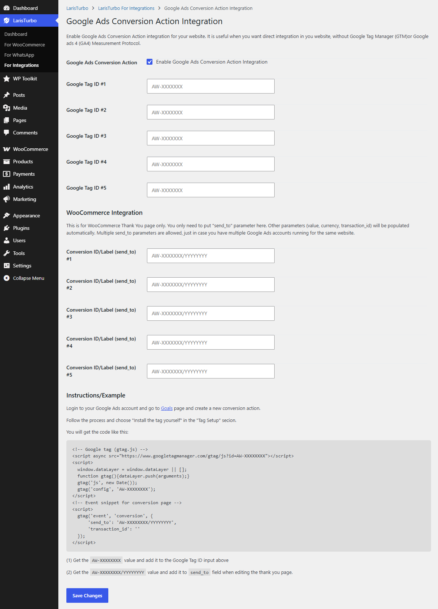This screenshot has height=609, width=438.
Task: Focus Conversion ID/Label send_to #3 field
Action: pos(211,313)
